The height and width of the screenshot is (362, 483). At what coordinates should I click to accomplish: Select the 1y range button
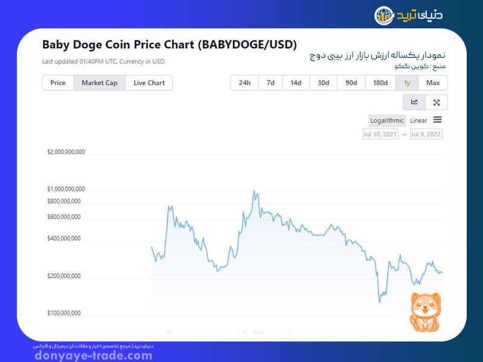407,83
